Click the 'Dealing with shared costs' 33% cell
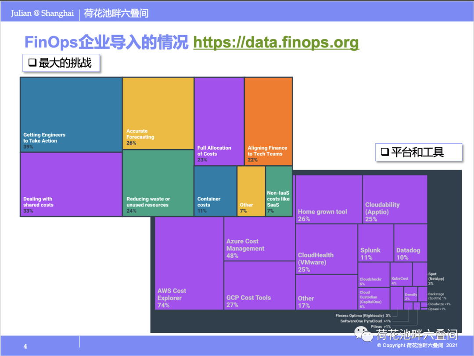Screen dimensions: 474x356 point(71,184)
